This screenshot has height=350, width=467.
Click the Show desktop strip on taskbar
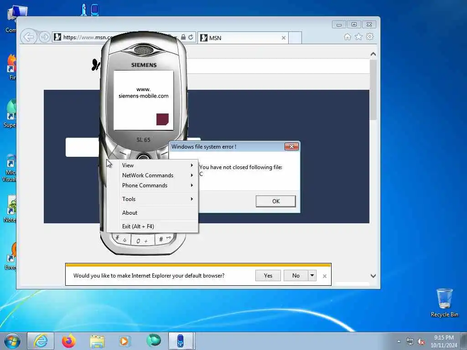click(464, 341)
